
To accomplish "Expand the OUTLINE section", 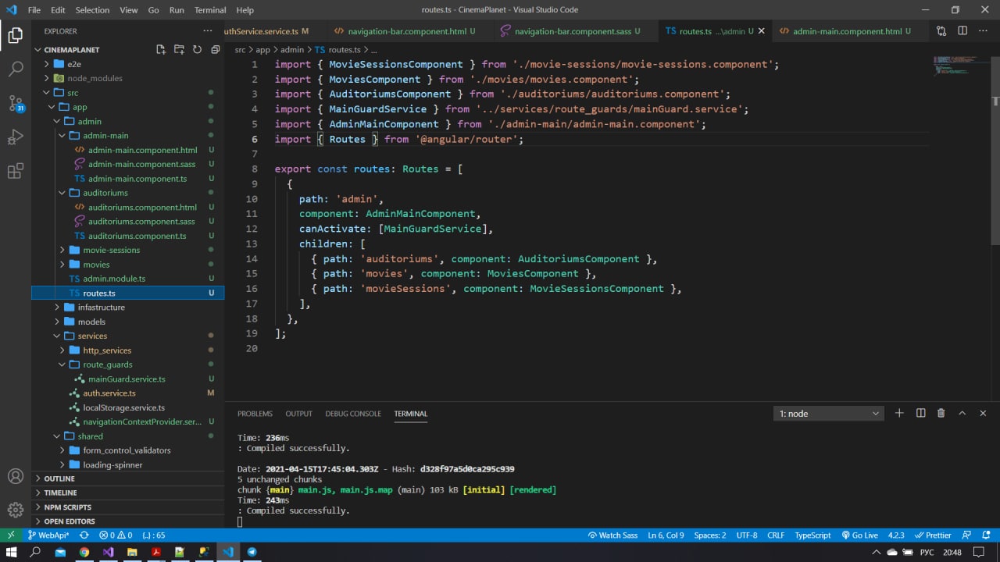I will pos(59,478).
